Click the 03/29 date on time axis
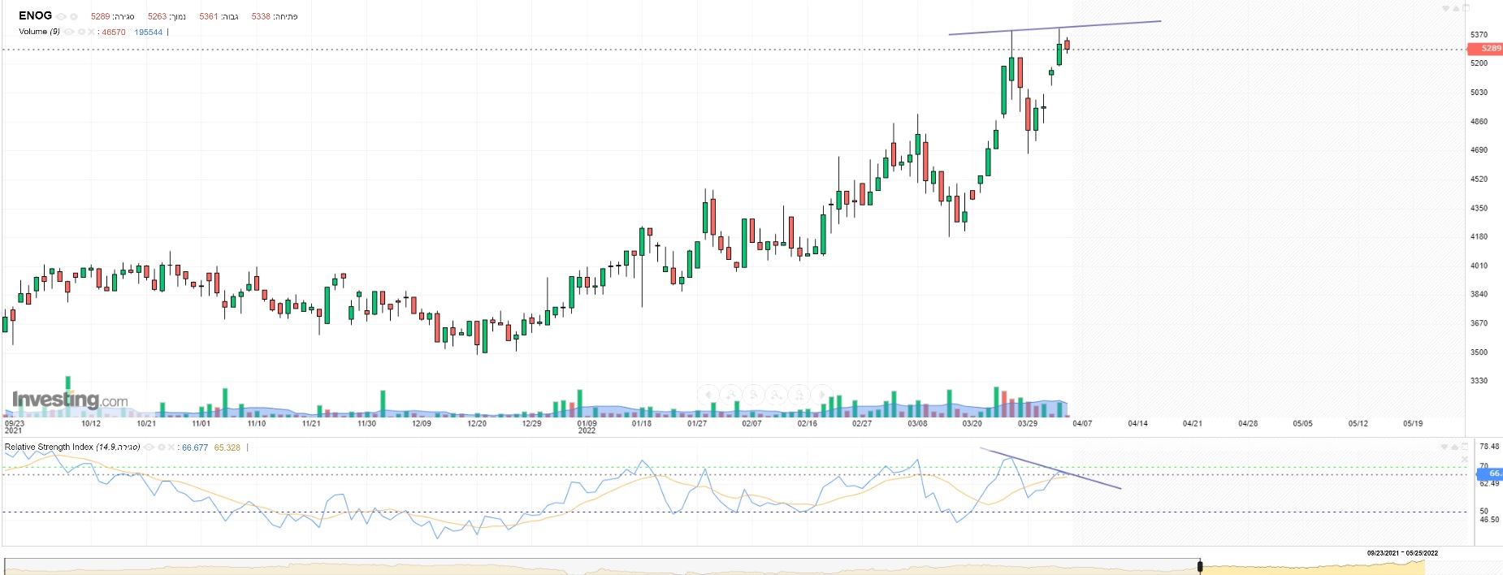This screenshot has height=575, width=1503. coord(1027,423)
